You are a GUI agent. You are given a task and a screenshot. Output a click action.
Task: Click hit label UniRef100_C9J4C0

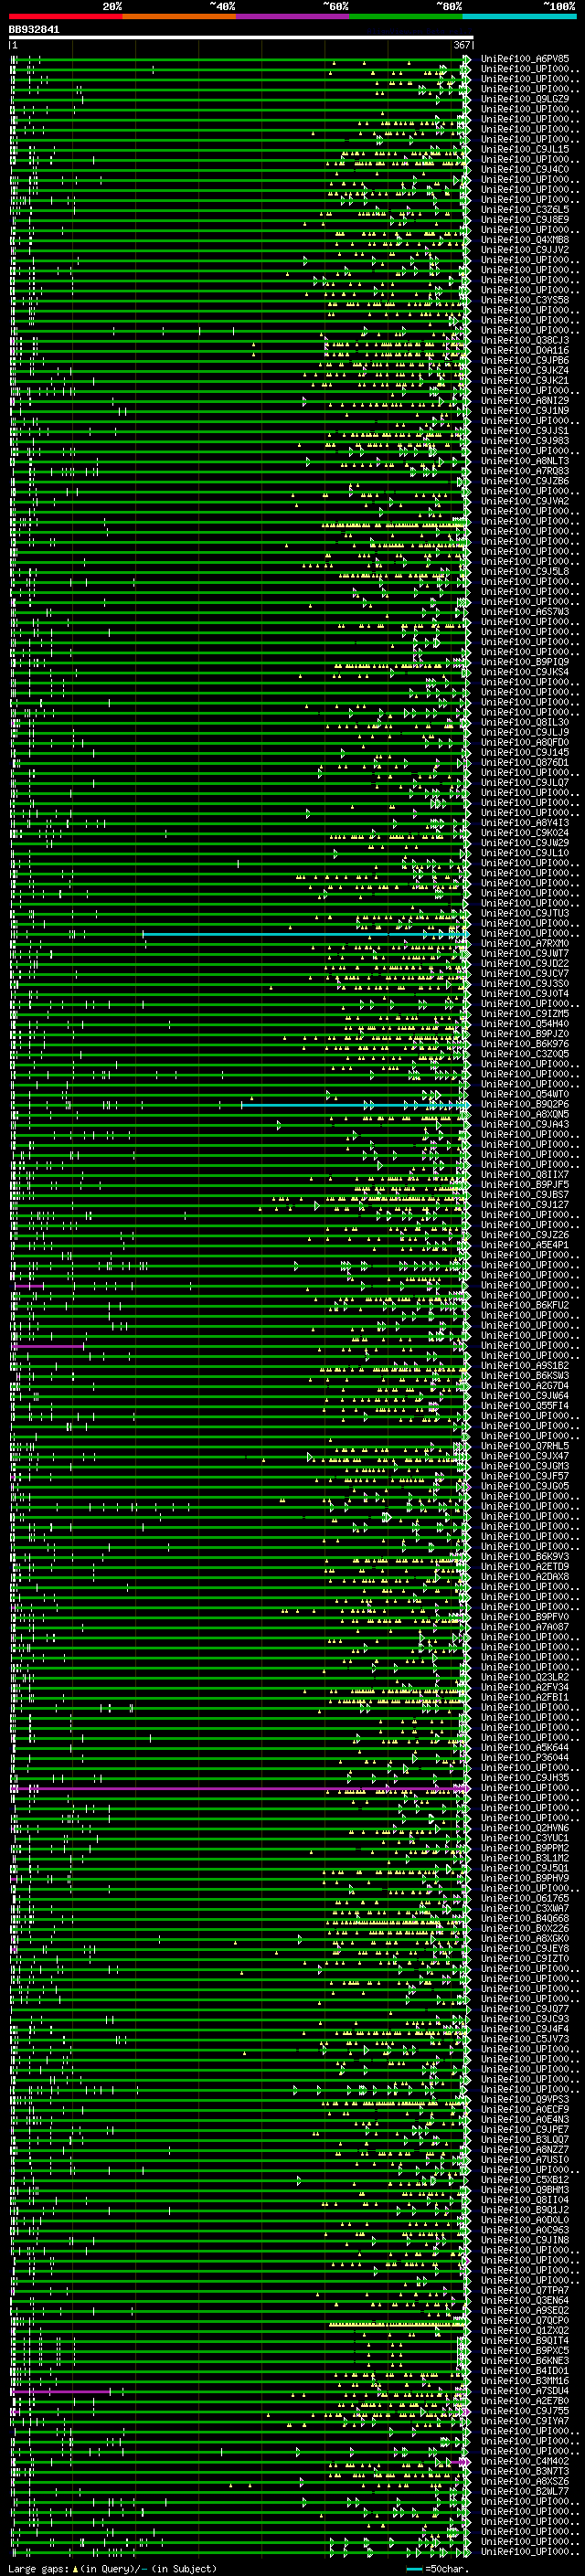coord(525,169)
